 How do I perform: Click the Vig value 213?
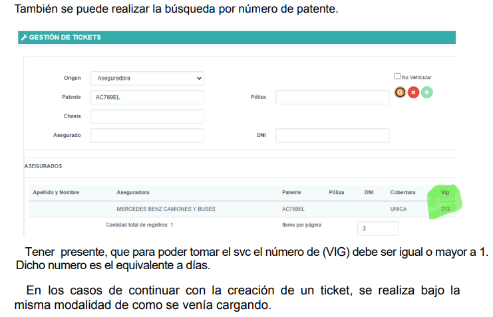coord(445,209)
